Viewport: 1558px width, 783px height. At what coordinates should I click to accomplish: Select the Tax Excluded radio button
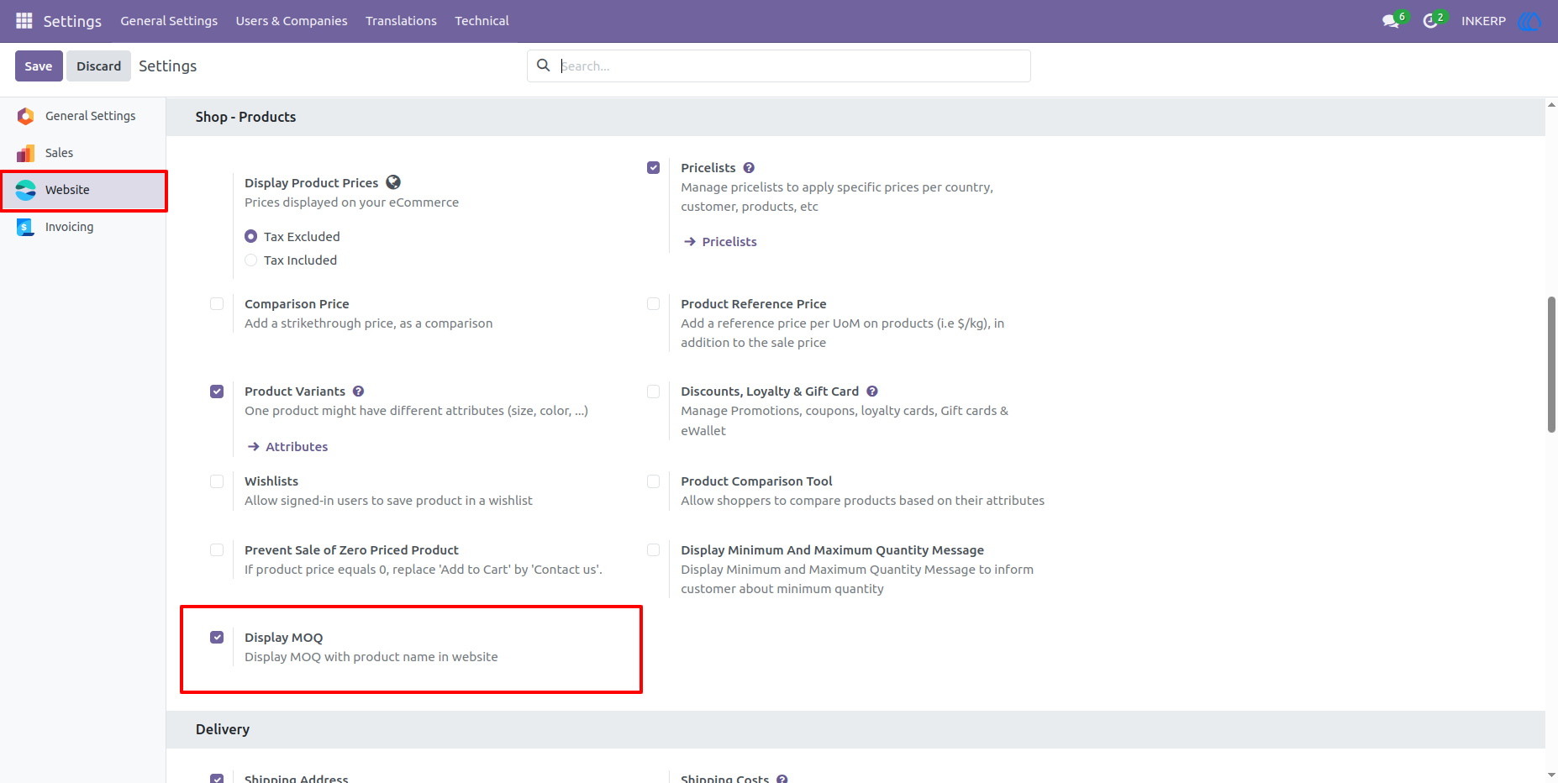(250, 236)
